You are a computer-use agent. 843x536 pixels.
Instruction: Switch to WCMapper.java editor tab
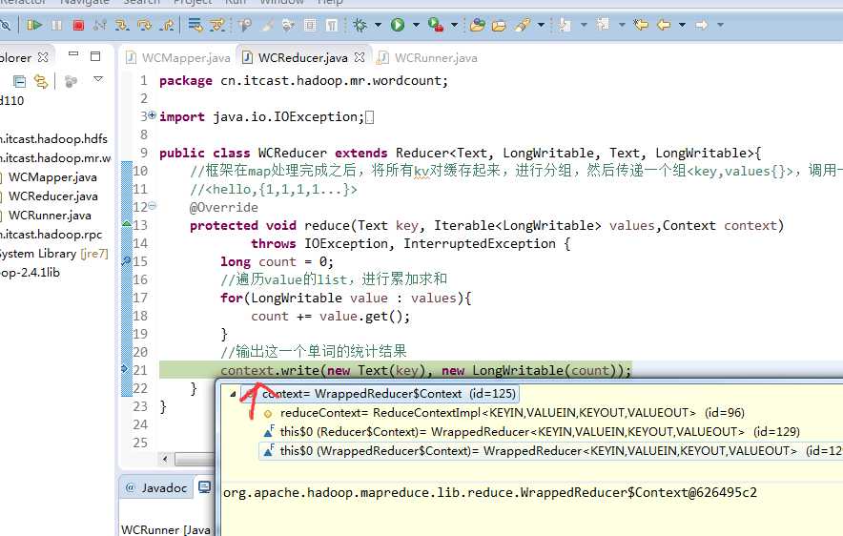(178, 57)
